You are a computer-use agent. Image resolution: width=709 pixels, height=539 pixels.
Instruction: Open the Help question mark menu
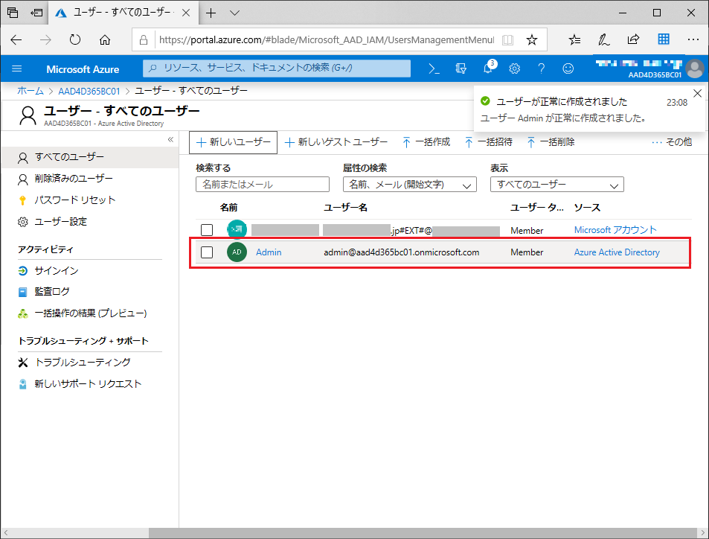[x=542, y=68]
